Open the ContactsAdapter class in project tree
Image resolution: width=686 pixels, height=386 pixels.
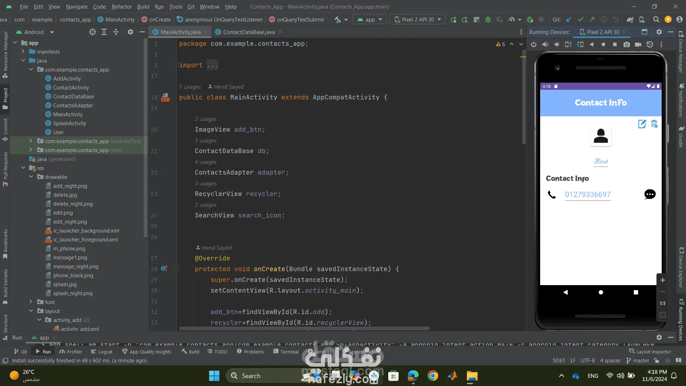tap(73, 105)
